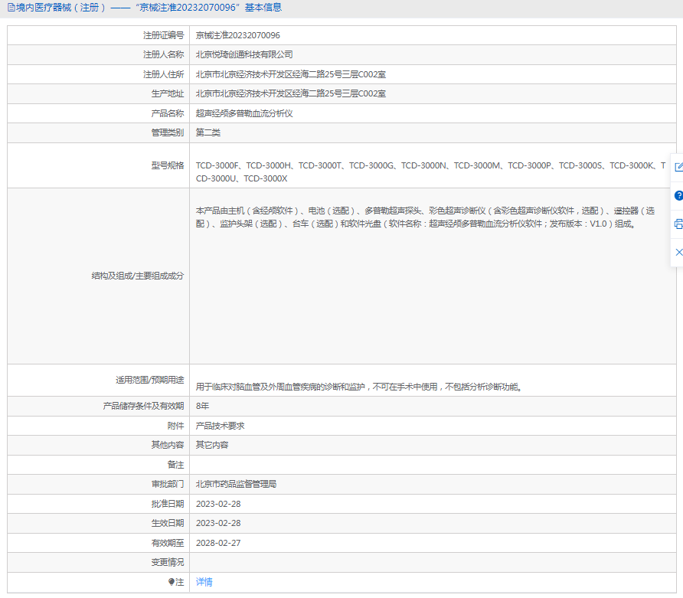Open the help question-mark icon
This screenshot has height=598, width=683.
[678, 195]
